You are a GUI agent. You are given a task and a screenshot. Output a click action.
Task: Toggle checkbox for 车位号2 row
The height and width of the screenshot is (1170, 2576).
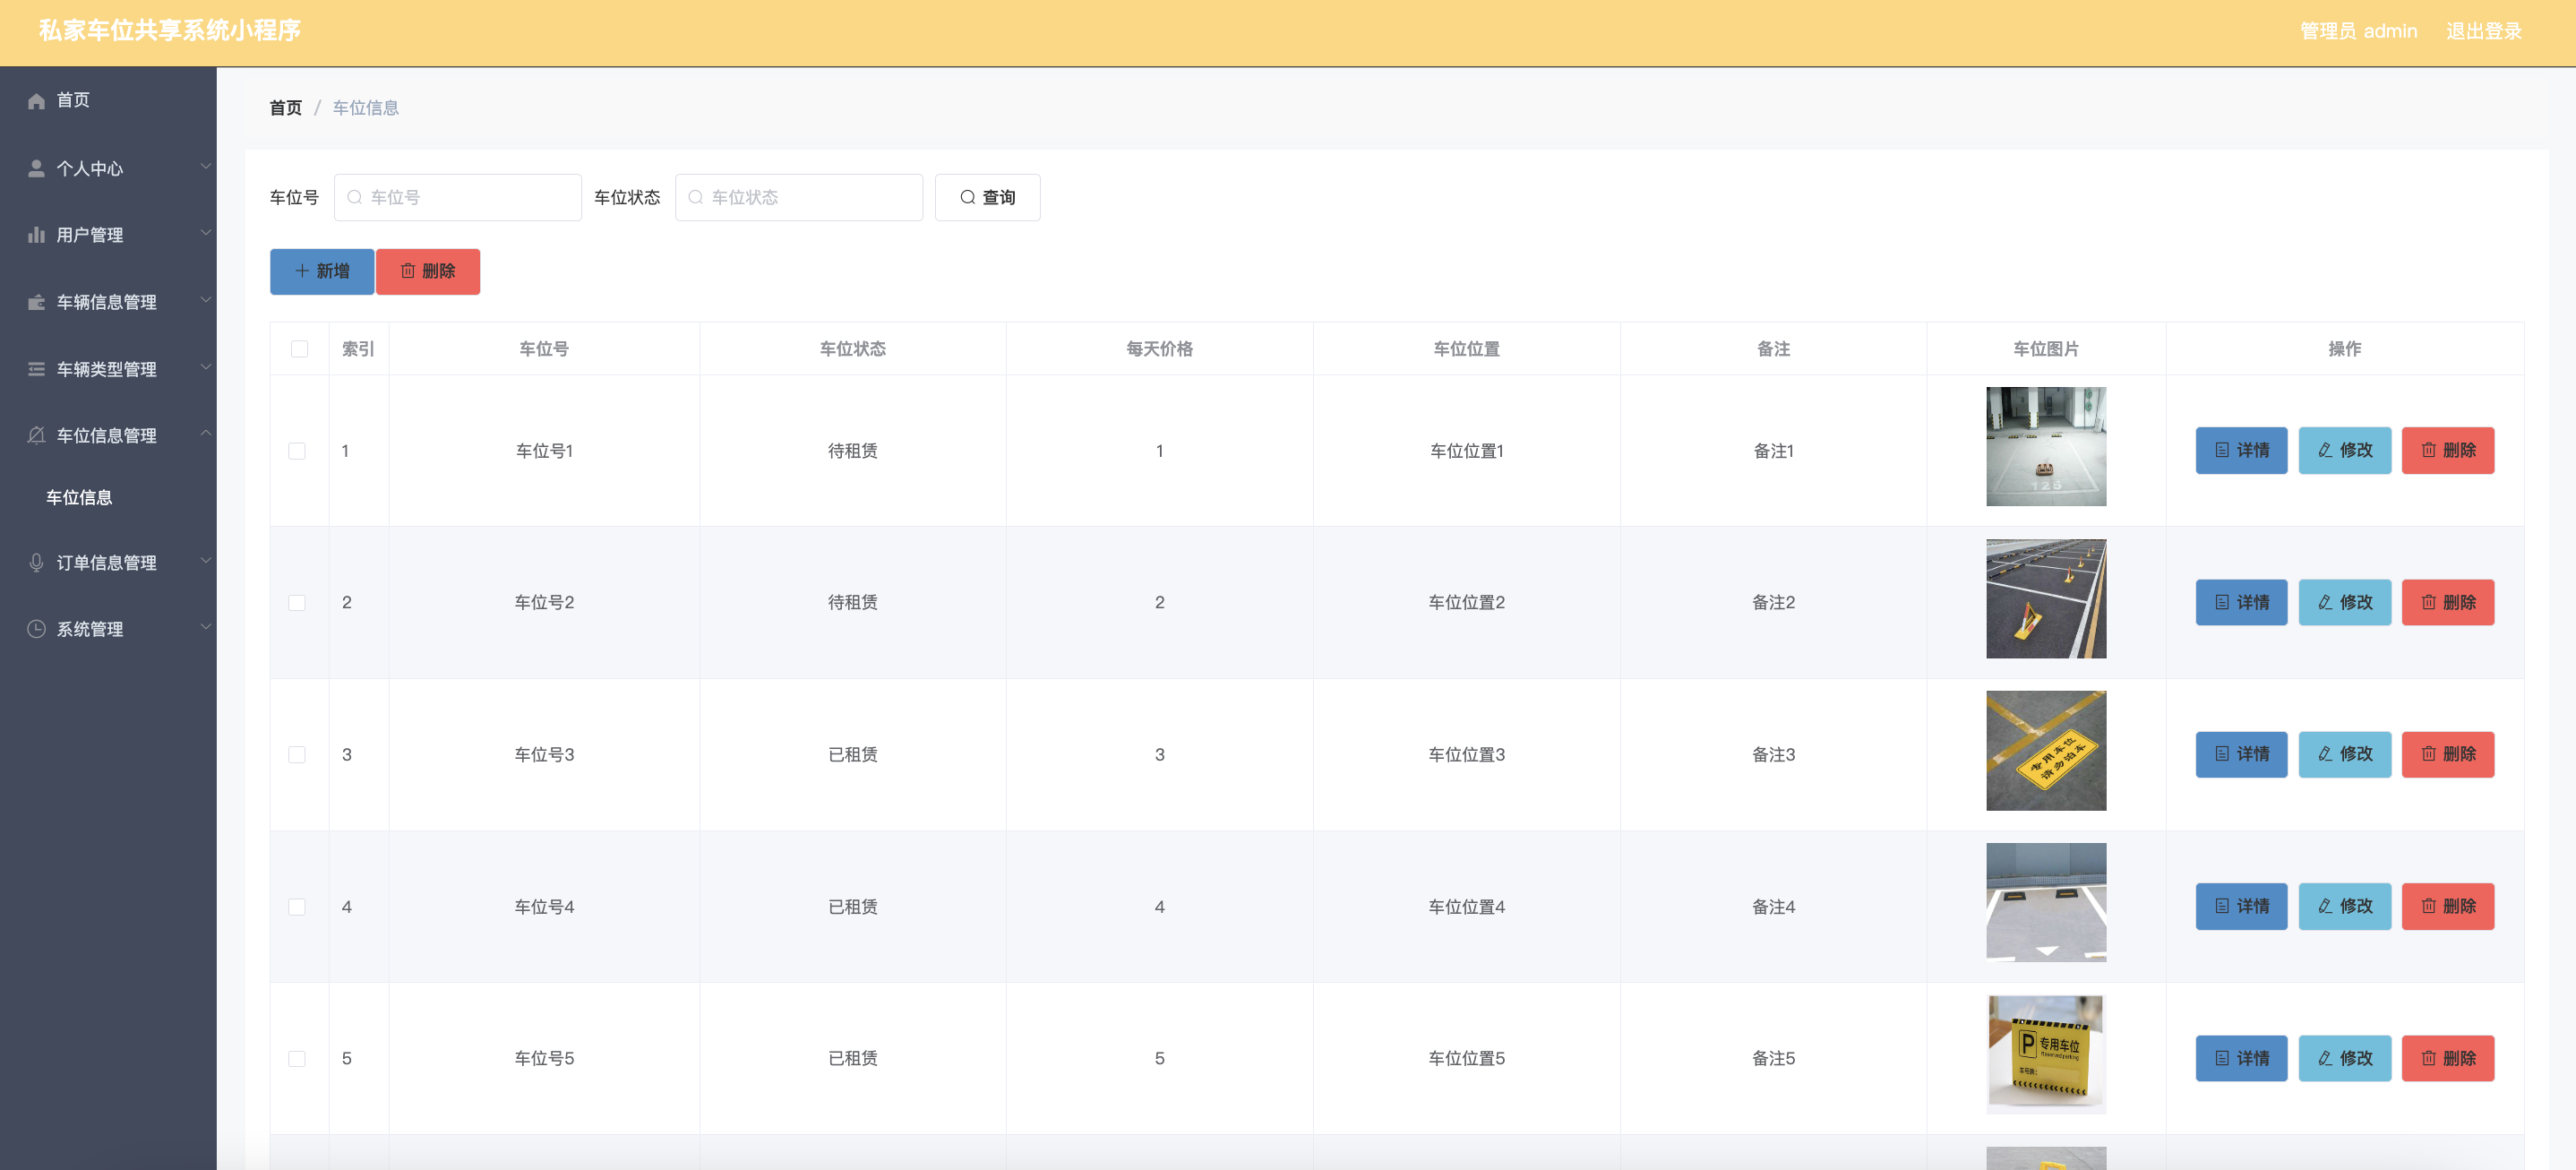pos(297,601)
